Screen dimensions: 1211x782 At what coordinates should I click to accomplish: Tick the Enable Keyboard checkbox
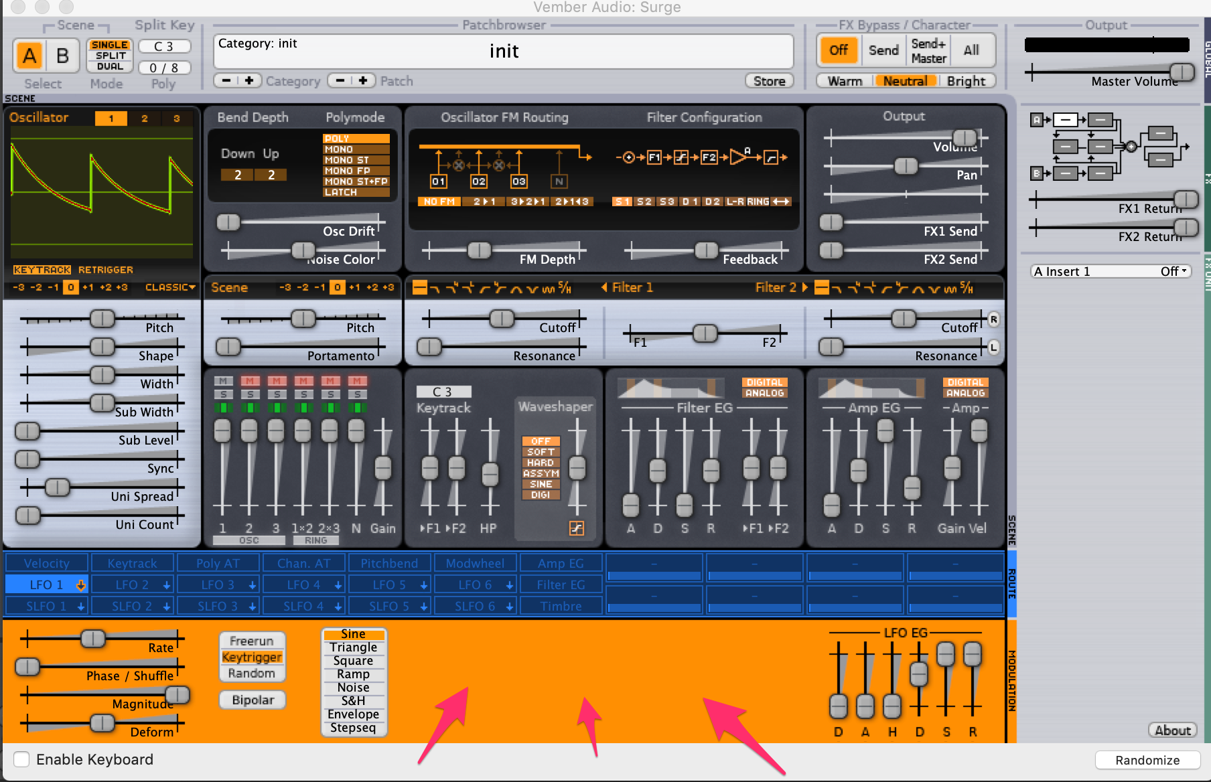coord(22,759)
